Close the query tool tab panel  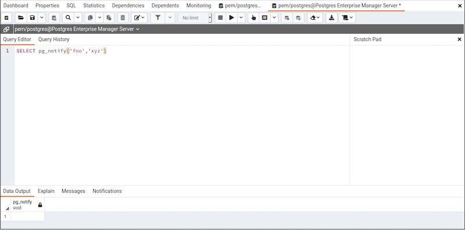460,6
